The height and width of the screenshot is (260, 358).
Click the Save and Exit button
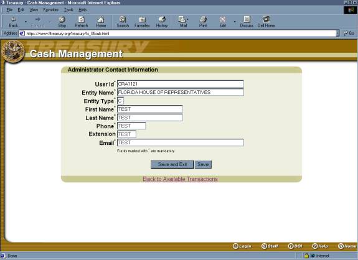(172, 164)
